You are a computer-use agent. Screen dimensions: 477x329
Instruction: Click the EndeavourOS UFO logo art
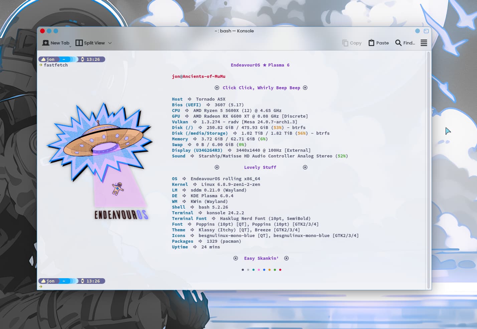coord(100,144)
